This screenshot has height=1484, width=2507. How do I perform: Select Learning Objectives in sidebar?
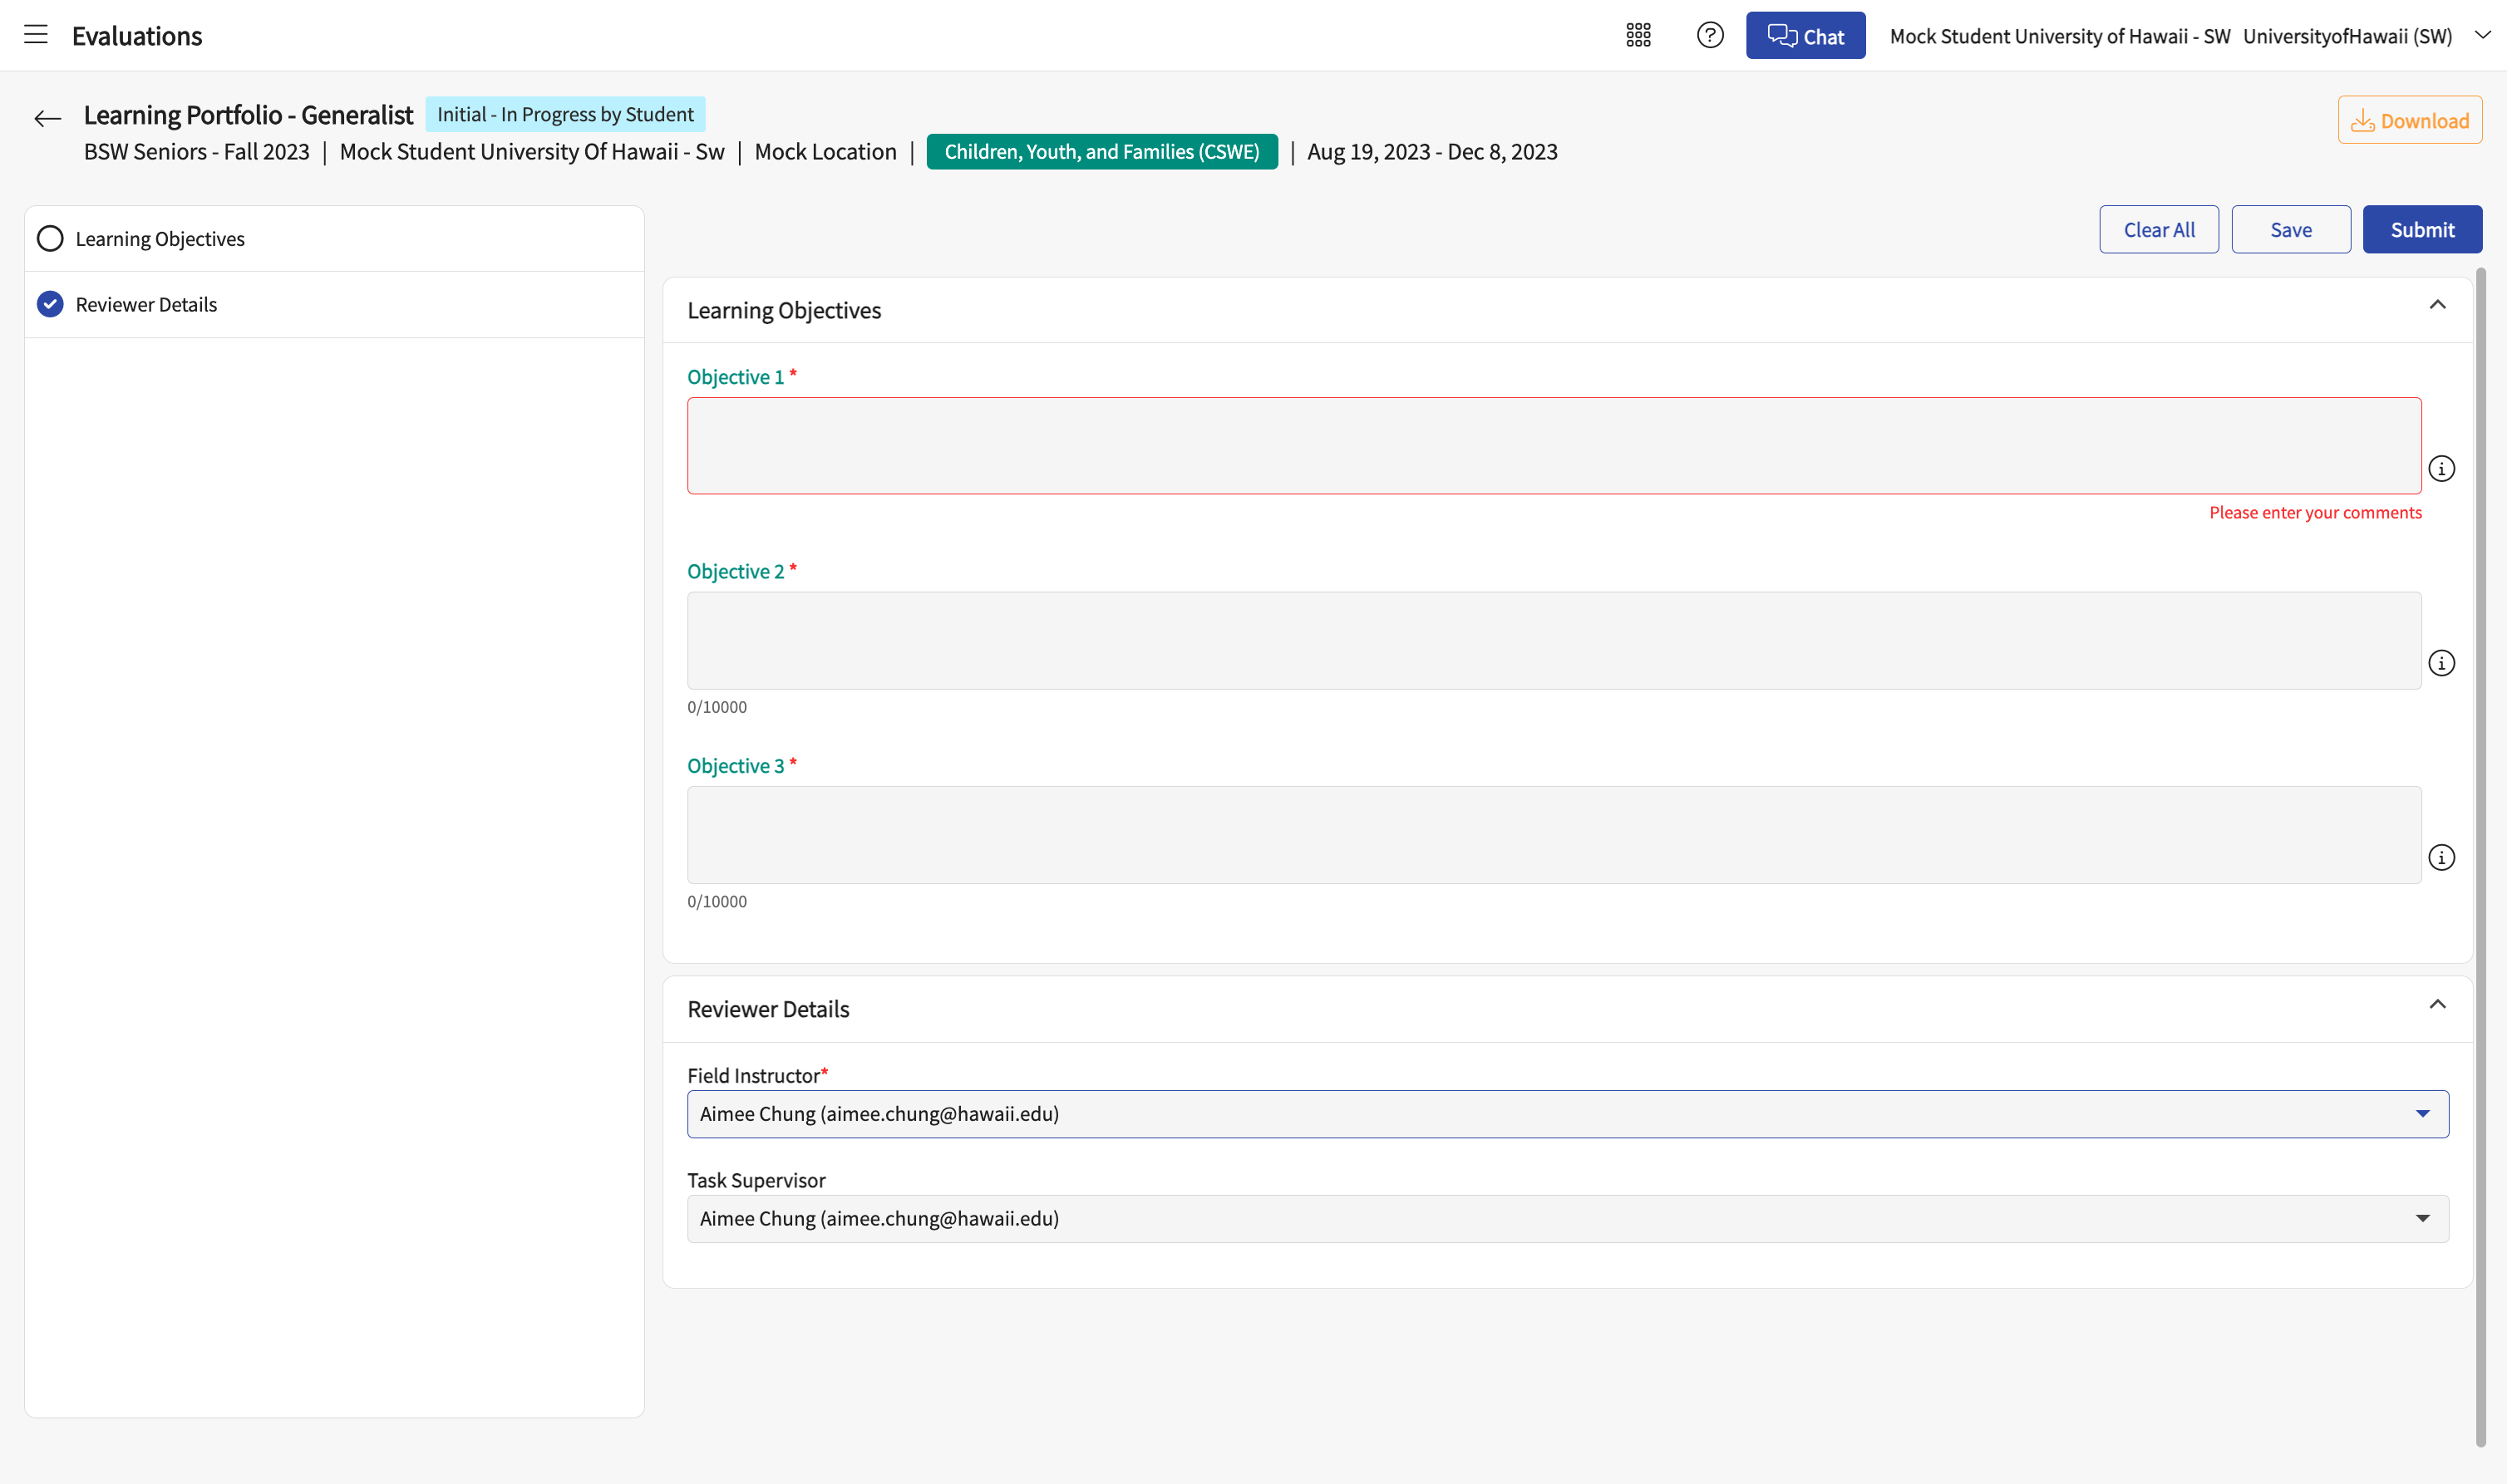tap(334, 239)
